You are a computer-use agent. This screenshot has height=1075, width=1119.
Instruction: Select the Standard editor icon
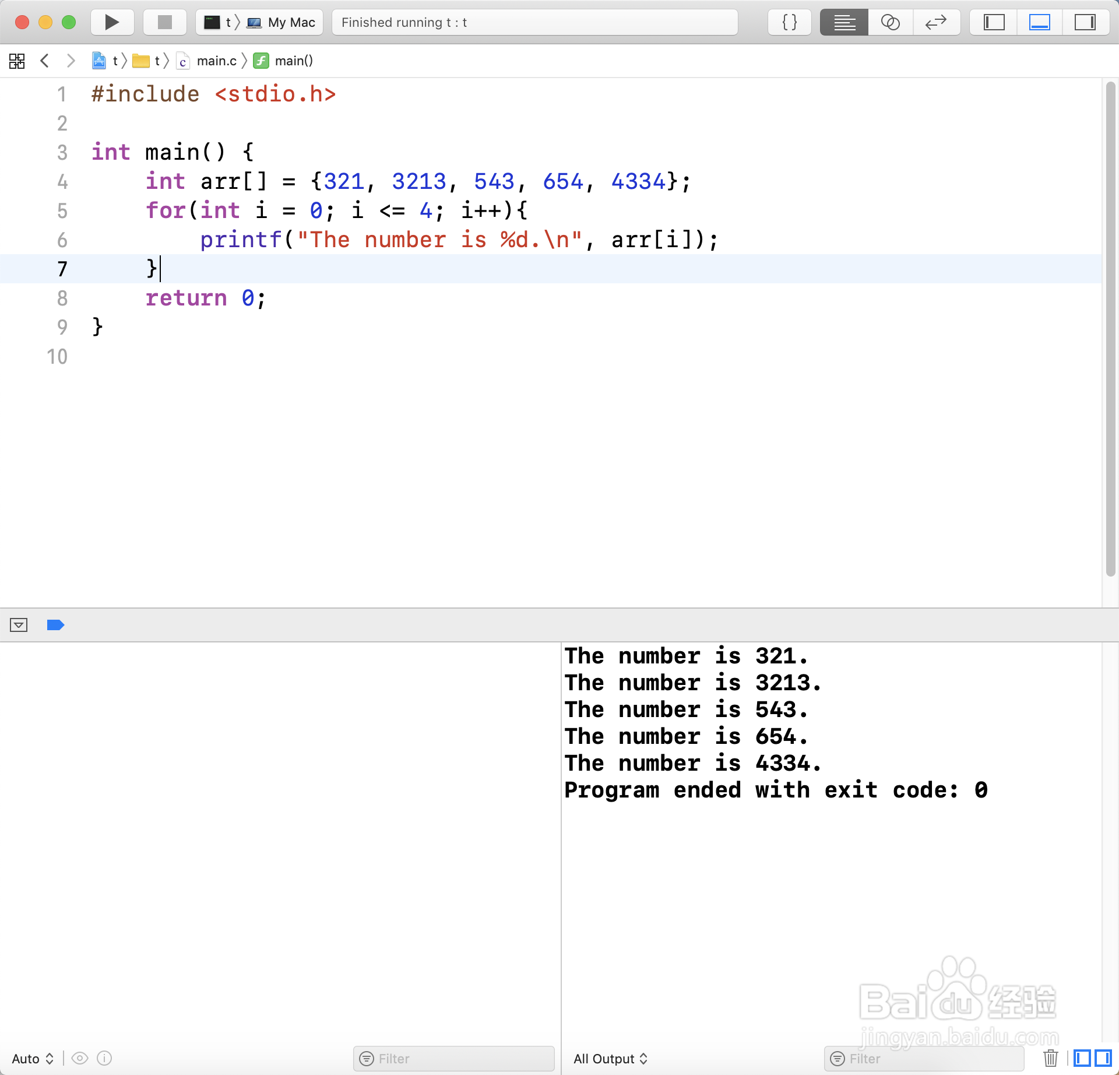pos(844,22)
